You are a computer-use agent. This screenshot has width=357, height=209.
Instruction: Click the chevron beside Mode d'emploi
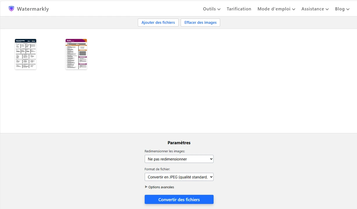[294, 9]
